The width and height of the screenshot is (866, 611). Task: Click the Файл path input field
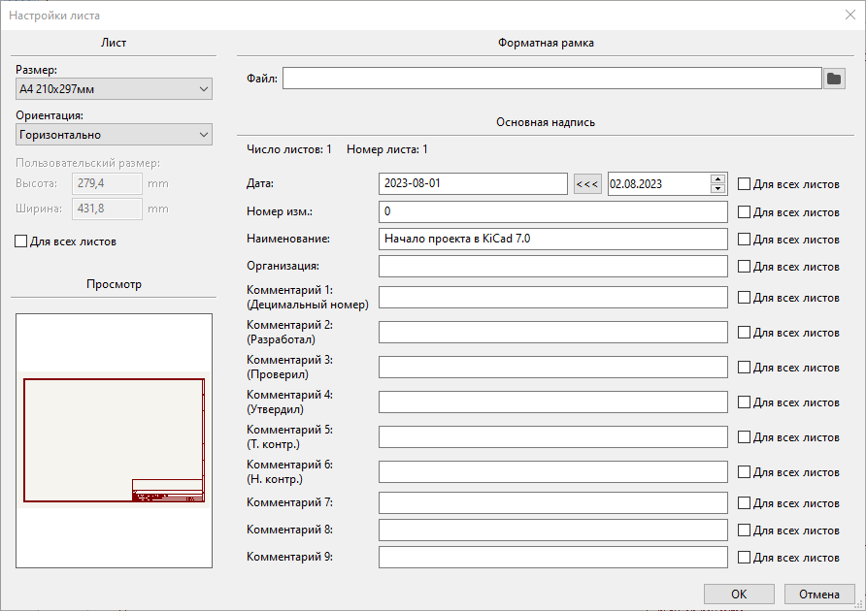tap(551, 79)
